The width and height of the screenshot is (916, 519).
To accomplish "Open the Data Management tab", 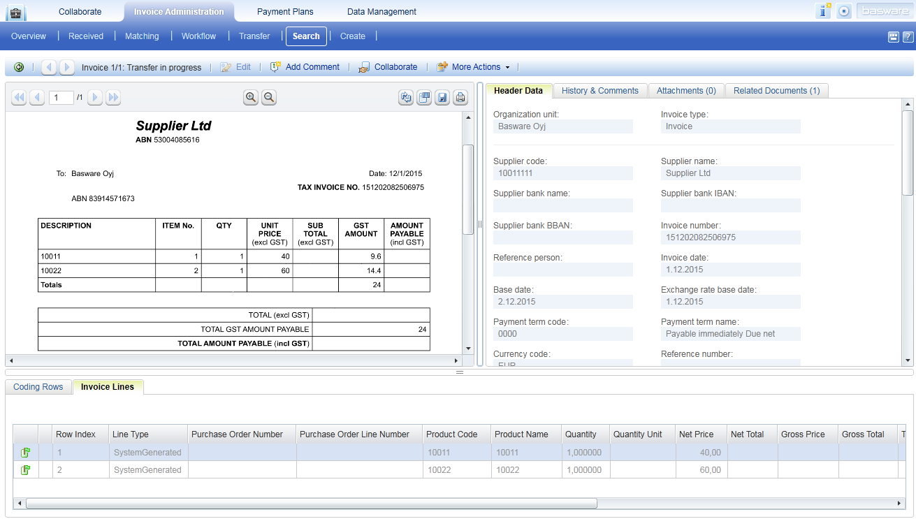I will pos(381,12).
